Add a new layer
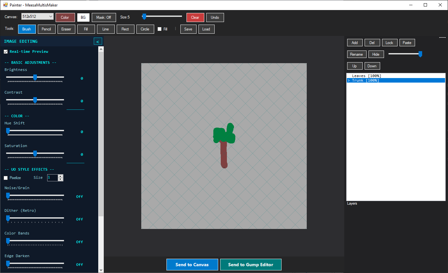Image resolution: width=448 pixels, height=273 pixels. pos(355,43)
